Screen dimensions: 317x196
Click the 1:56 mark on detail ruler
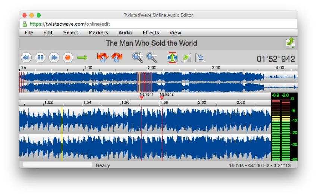[x=125, y=102]
